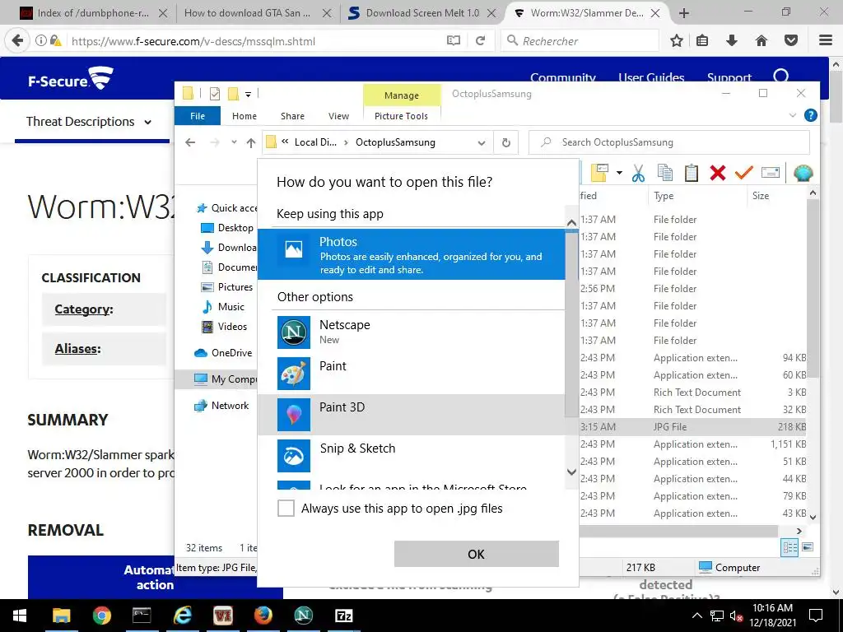Refresh the OctoplusSamsung folder view
This screenshot has width=843, height=632.
[506, 142]
